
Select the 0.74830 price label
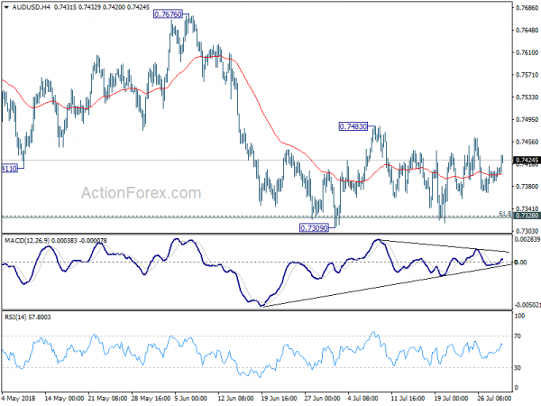(x=353, y=126)
